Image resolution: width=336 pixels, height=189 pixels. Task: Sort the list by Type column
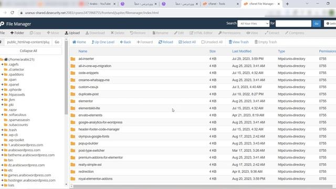point(281,51)
